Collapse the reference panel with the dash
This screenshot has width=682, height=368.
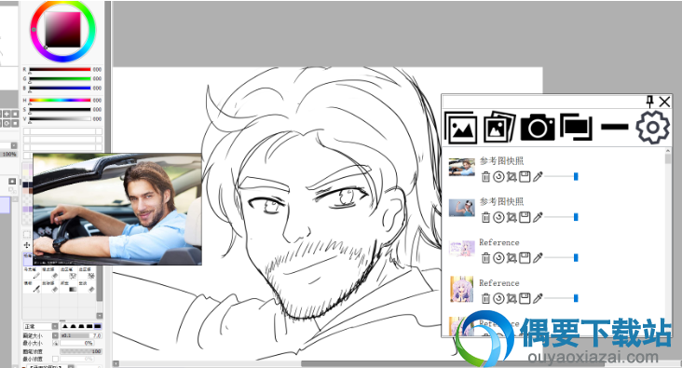coord(615,127)
